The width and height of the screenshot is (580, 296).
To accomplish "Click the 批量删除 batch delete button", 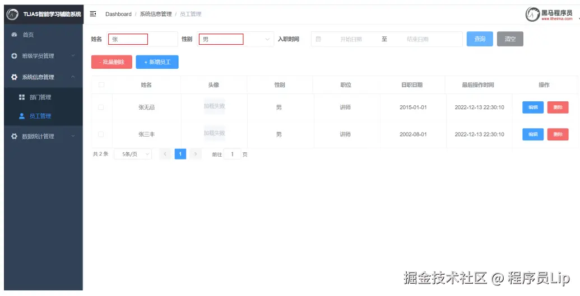I will tap(112, 62).
